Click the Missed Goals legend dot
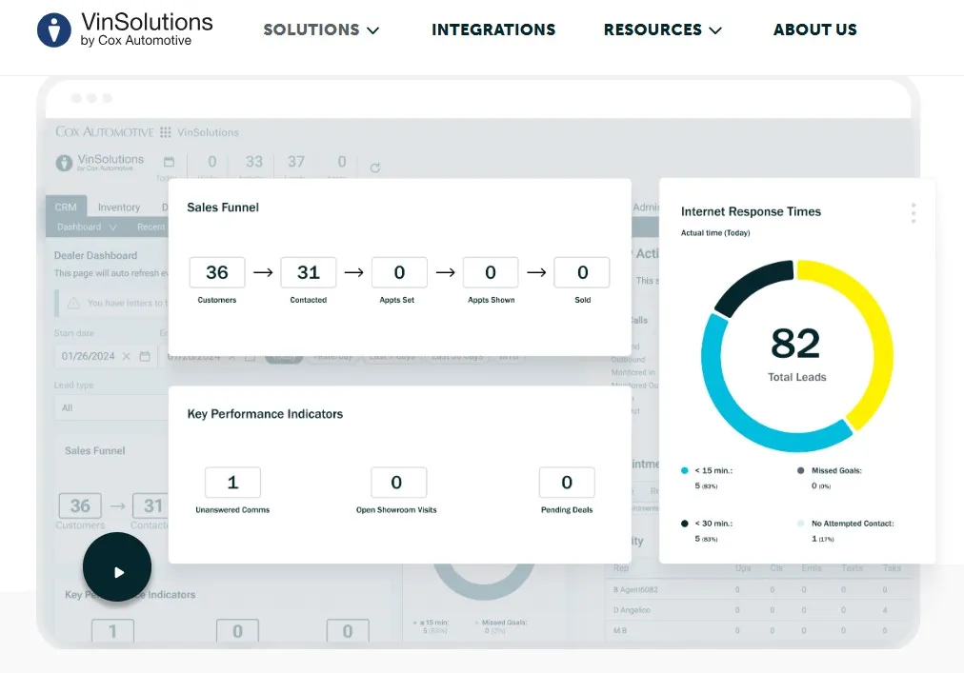Image resolution: width=964 pixels, height=673 pixels. coord(800,471)
